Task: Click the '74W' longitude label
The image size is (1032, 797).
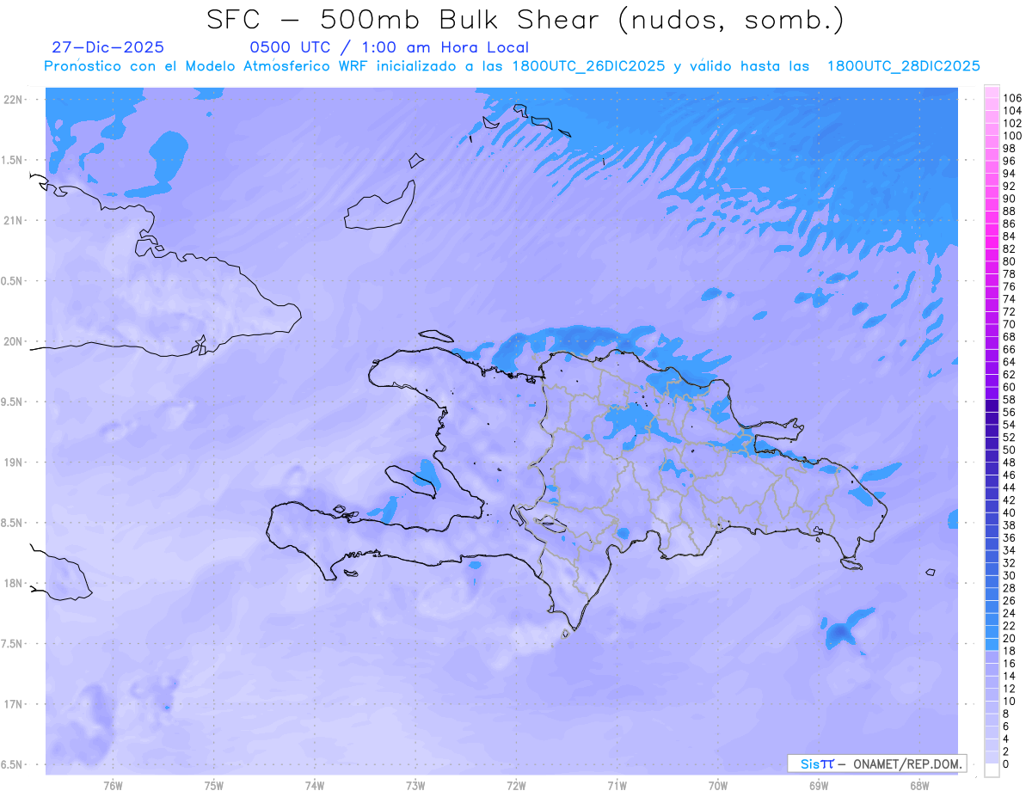Action: coord(315,786)
